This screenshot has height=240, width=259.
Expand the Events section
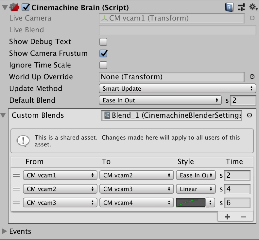coord(5,231)
